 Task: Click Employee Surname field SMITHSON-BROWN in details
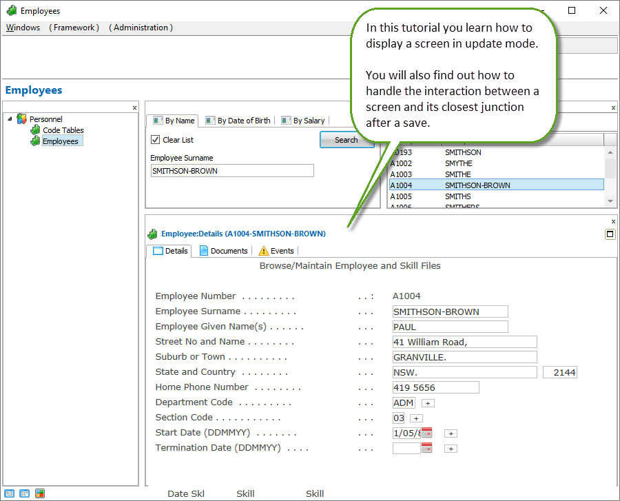tap(451, 311)
